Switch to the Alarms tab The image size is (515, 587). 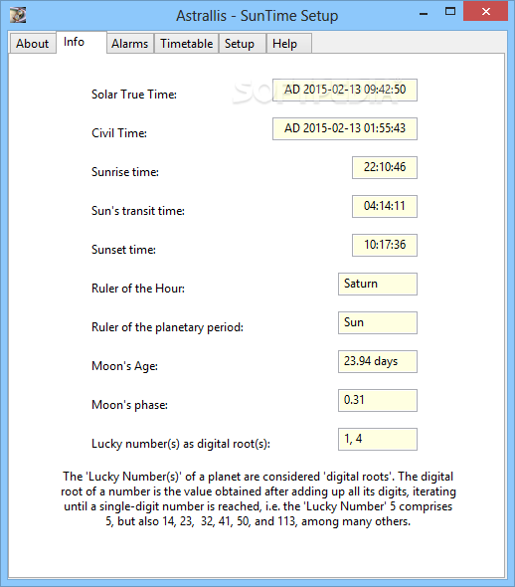[130, 44]
